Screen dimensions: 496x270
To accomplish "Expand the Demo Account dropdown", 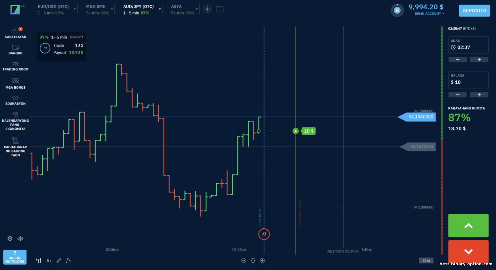I will point(429,14).
